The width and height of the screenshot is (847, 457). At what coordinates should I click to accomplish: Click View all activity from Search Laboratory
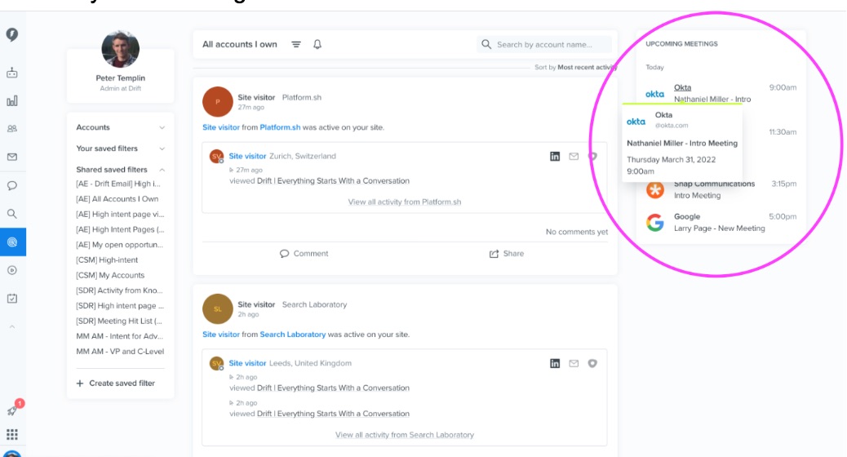coord(405,435)
